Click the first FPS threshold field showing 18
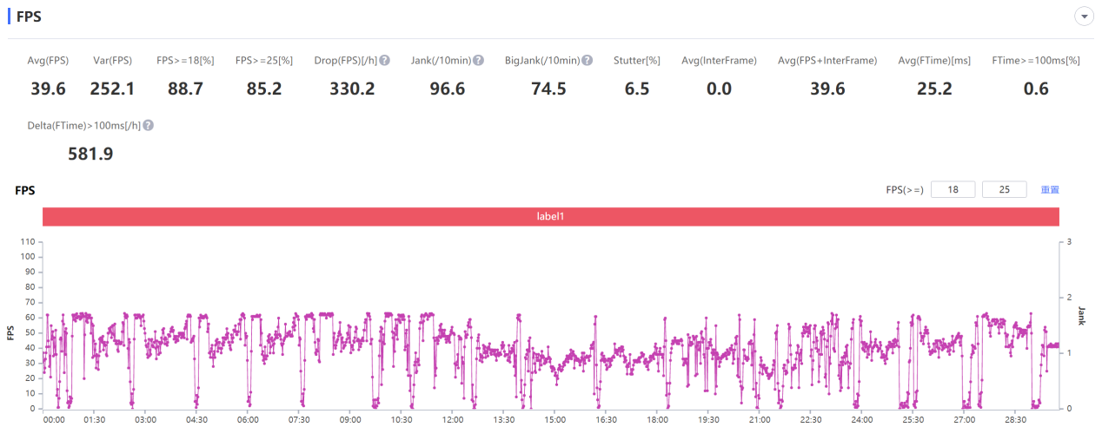 pos(953,189)
